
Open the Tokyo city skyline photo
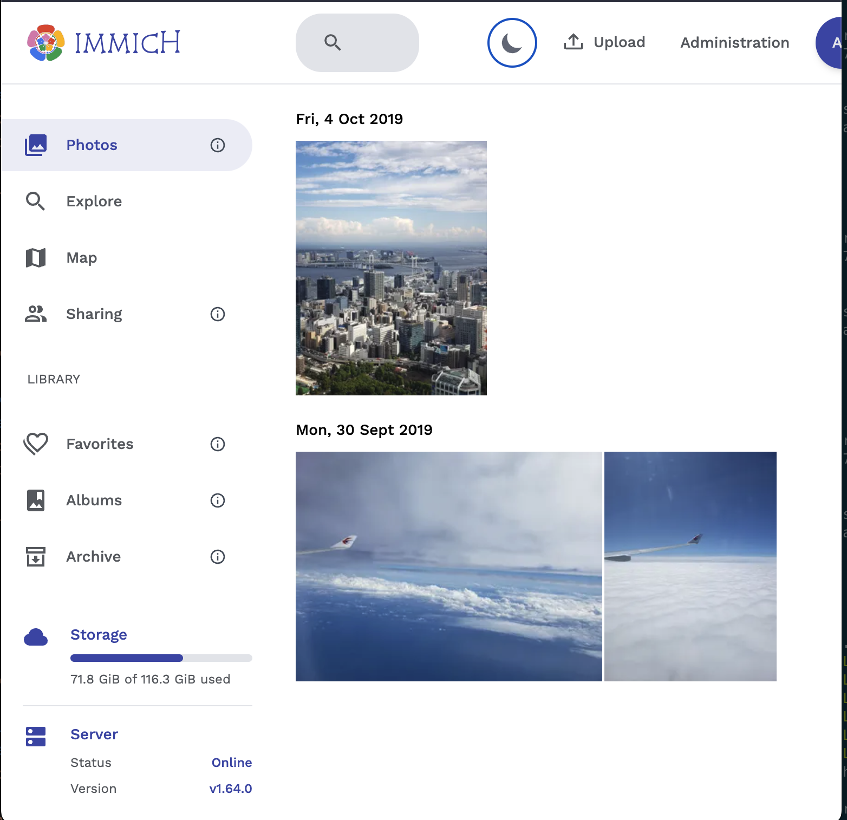pos(391,268)
